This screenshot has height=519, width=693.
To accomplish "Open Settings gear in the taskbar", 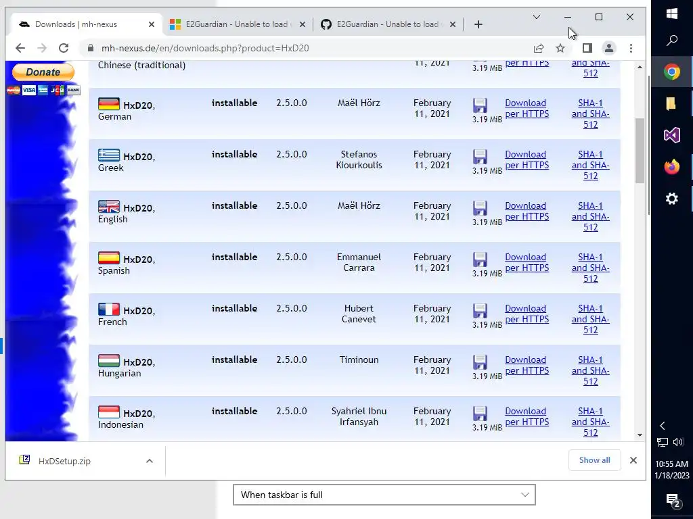I will click(672, 199).
